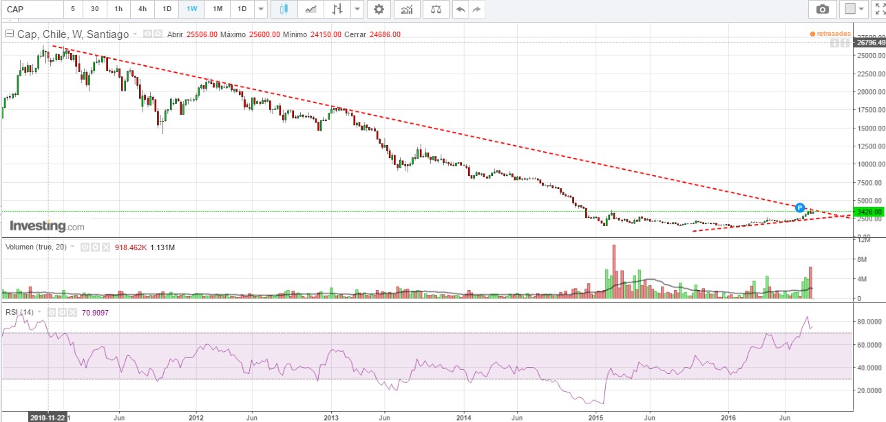This screenshot has width=886, height=422.
Task: Open the chart settings gear
Action: 378,9
